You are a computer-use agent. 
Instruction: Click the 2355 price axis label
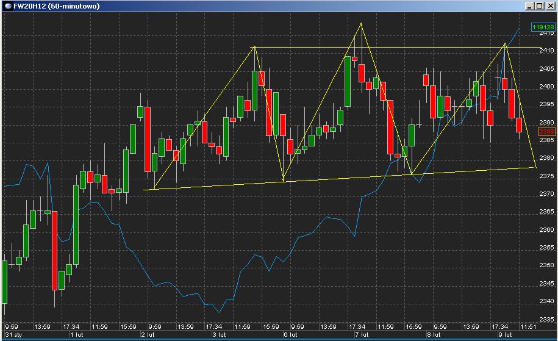[546, 248]
